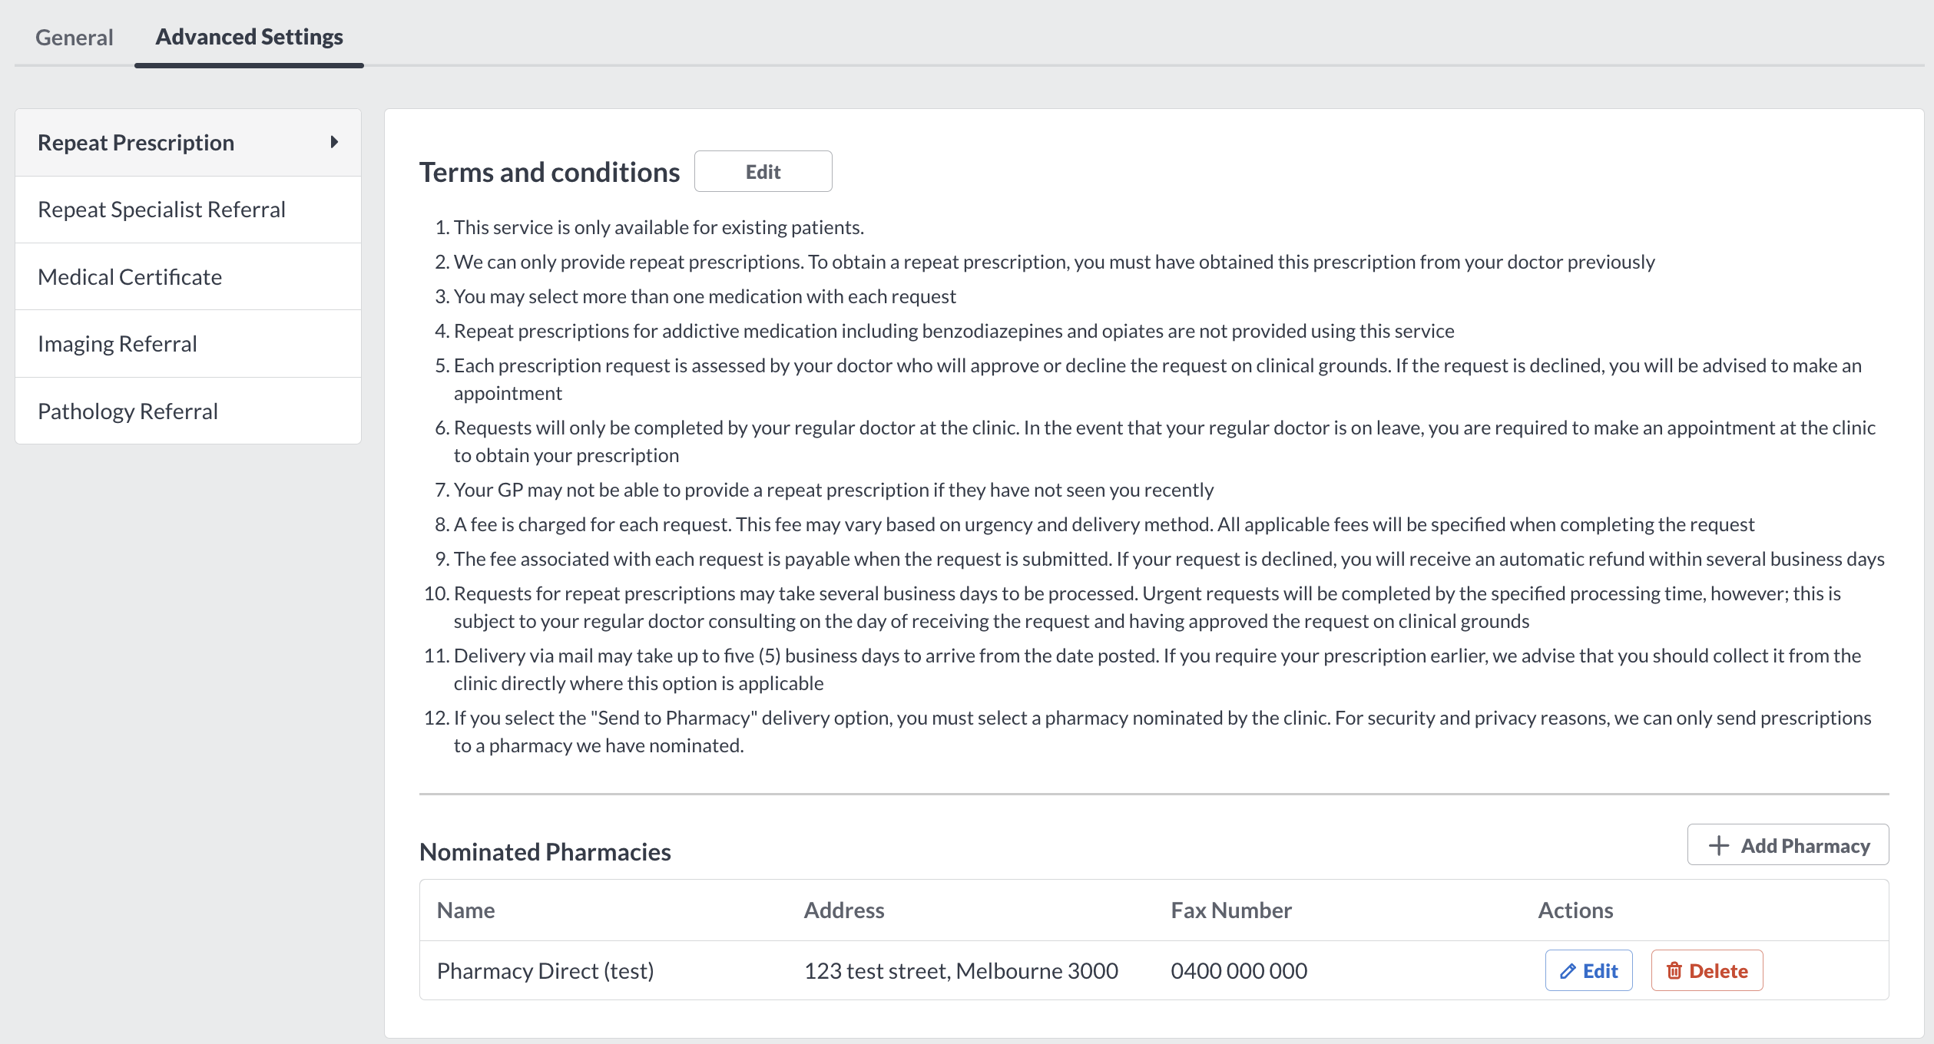1934x1044 pixels.
Task: Click the pencil icon to edit Pharmacy Direct
Action: (x=1567, y=970)
